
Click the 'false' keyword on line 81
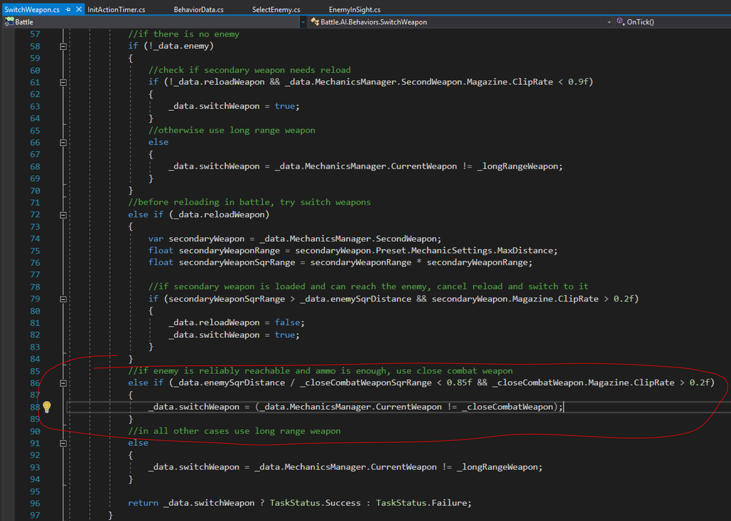[x=288, y=322]
